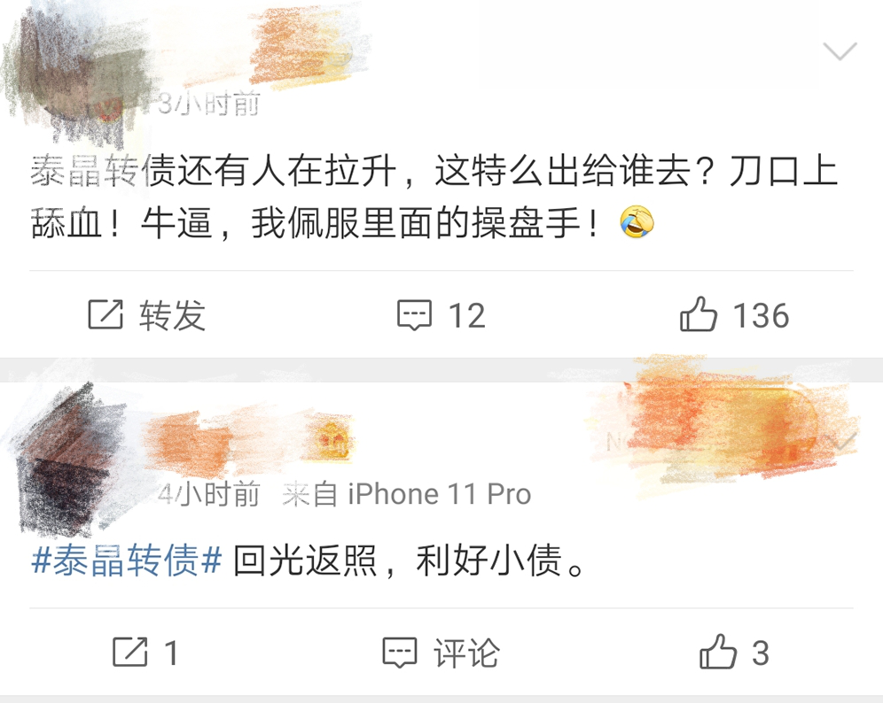Tap the 来自 iPhone 11 Pro source text
This screenshot has width=883, height=703.
point(407,494)
